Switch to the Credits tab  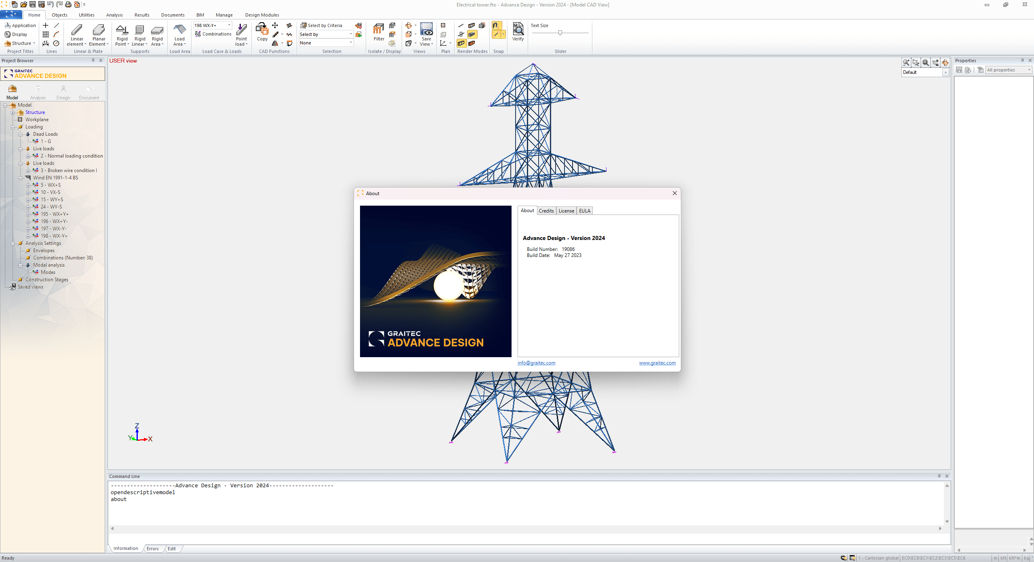click(x=546, y=211)
